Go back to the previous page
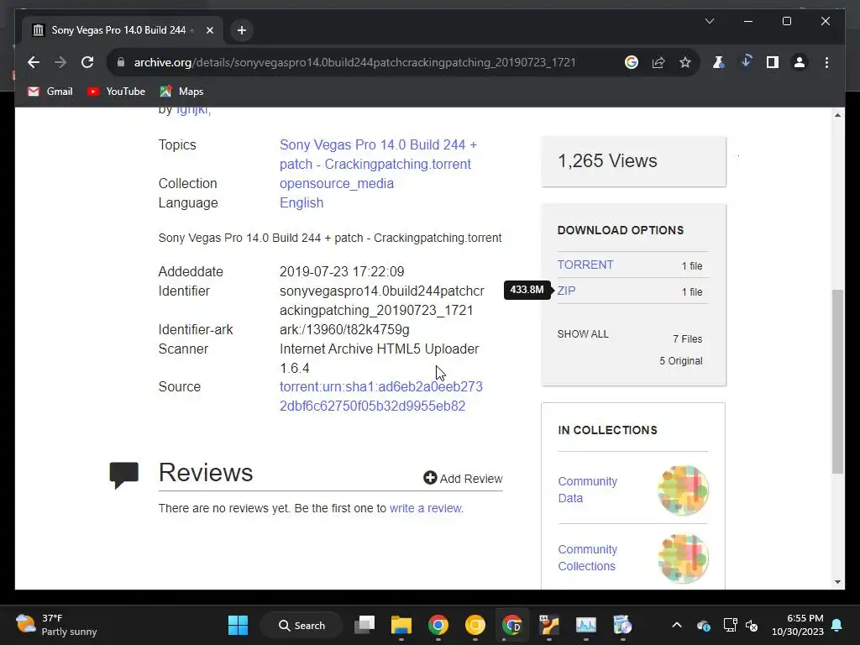This screenshot has width=860, height=645. [x=34, y=62]
